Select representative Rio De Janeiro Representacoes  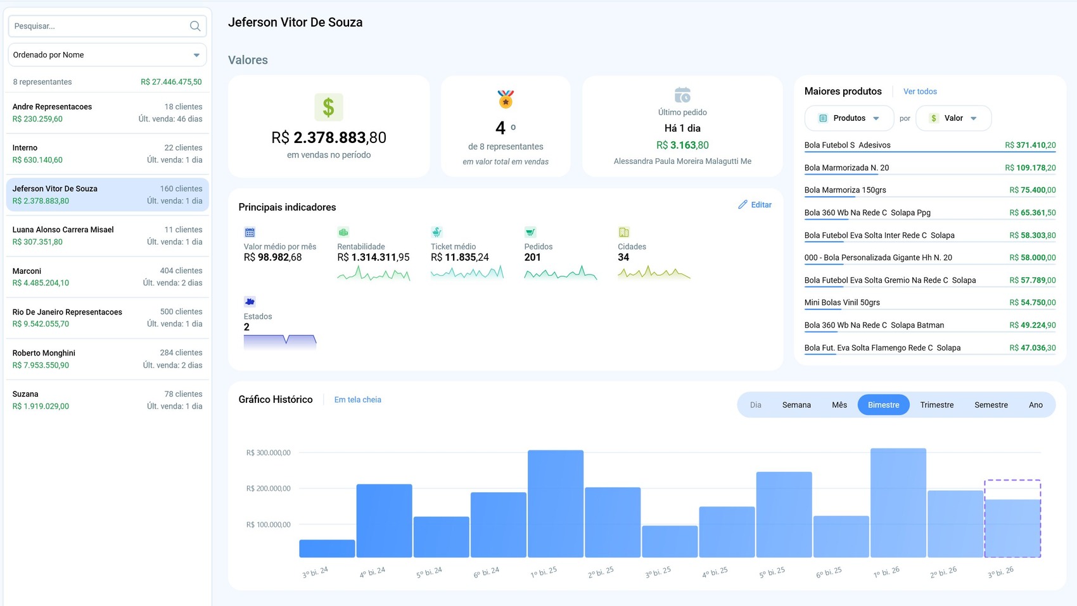107,318
